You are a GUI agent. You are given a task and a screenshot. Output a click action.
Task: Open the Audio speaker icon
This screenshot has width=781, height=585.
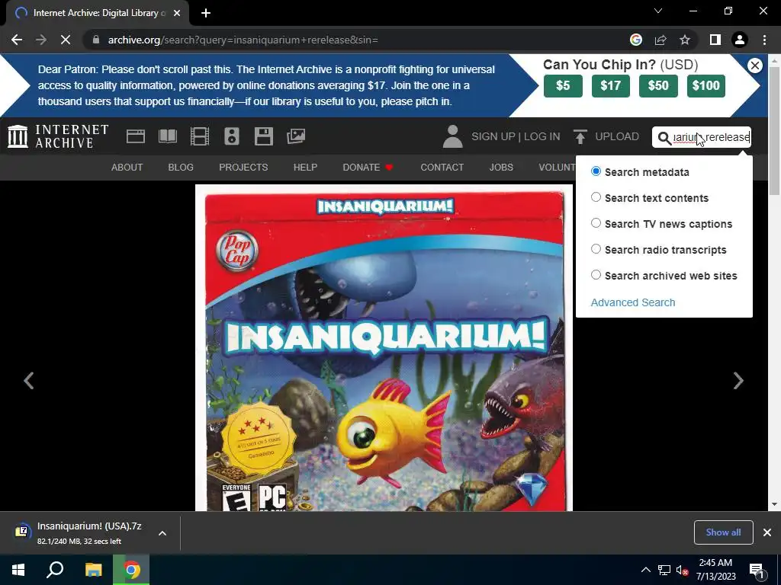[232, 136]
